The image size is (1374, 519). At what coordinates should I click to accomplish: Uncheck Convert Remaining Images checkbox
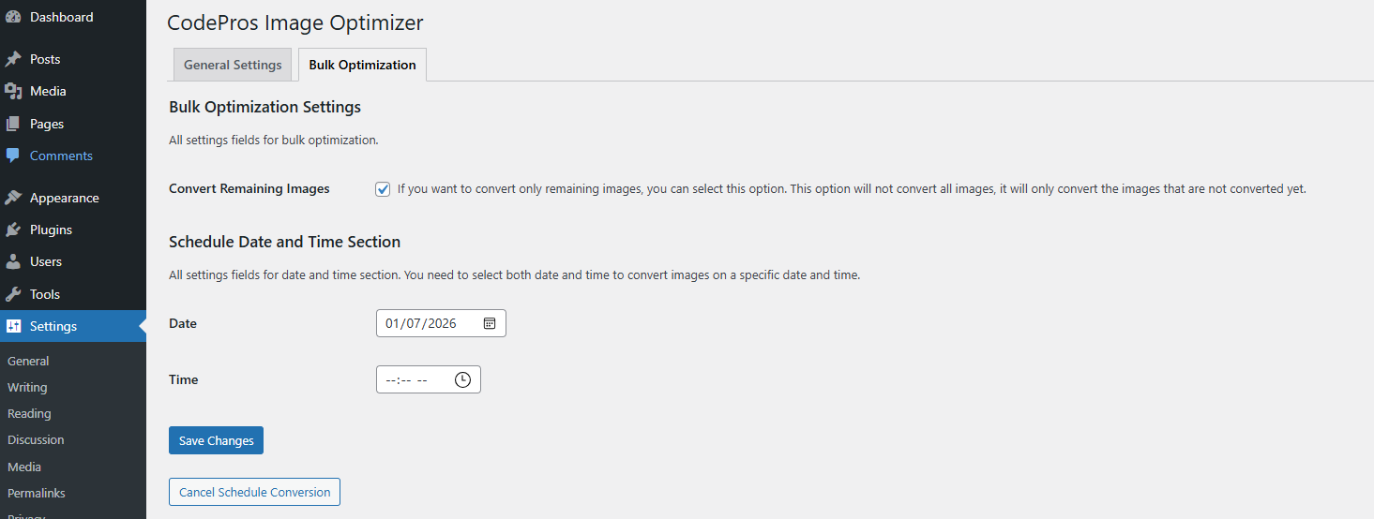[x=383, y=189]
